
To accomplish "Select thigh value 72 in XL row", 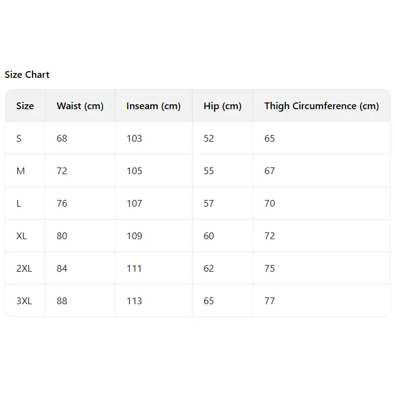I will click(270, 236).
